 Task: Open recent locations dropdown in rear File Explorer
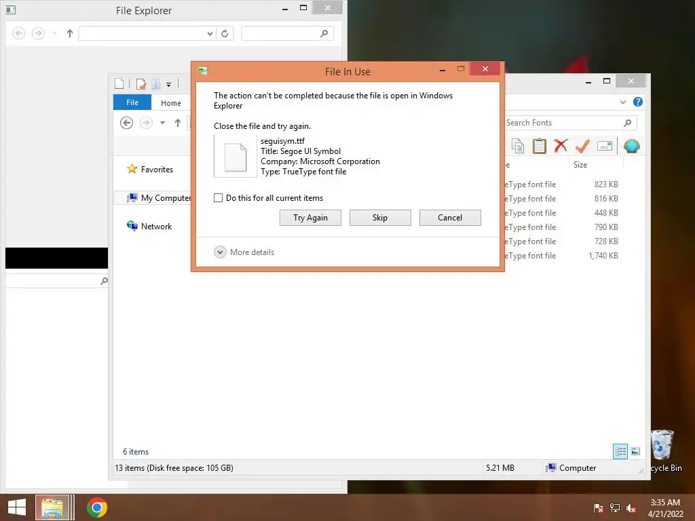(x=54, y=33)
